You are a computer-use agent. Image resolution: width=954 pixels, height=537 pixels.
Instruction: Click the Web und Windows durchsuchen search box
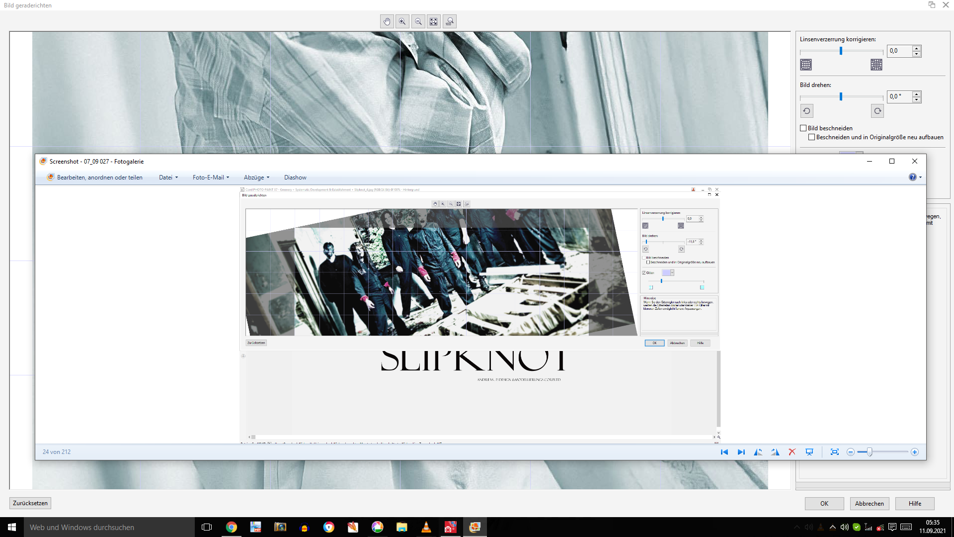109,527
